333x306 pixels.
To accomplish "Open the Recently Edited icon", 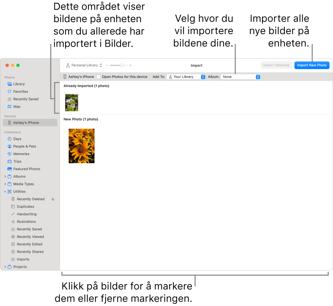I will 13,244.
